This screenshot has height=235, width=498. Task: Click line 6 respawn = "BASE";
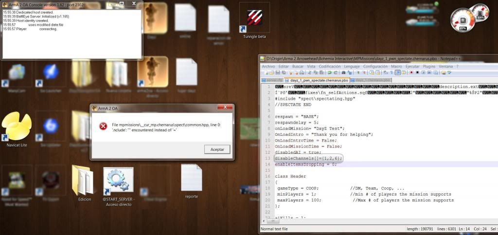coord(297,116)
